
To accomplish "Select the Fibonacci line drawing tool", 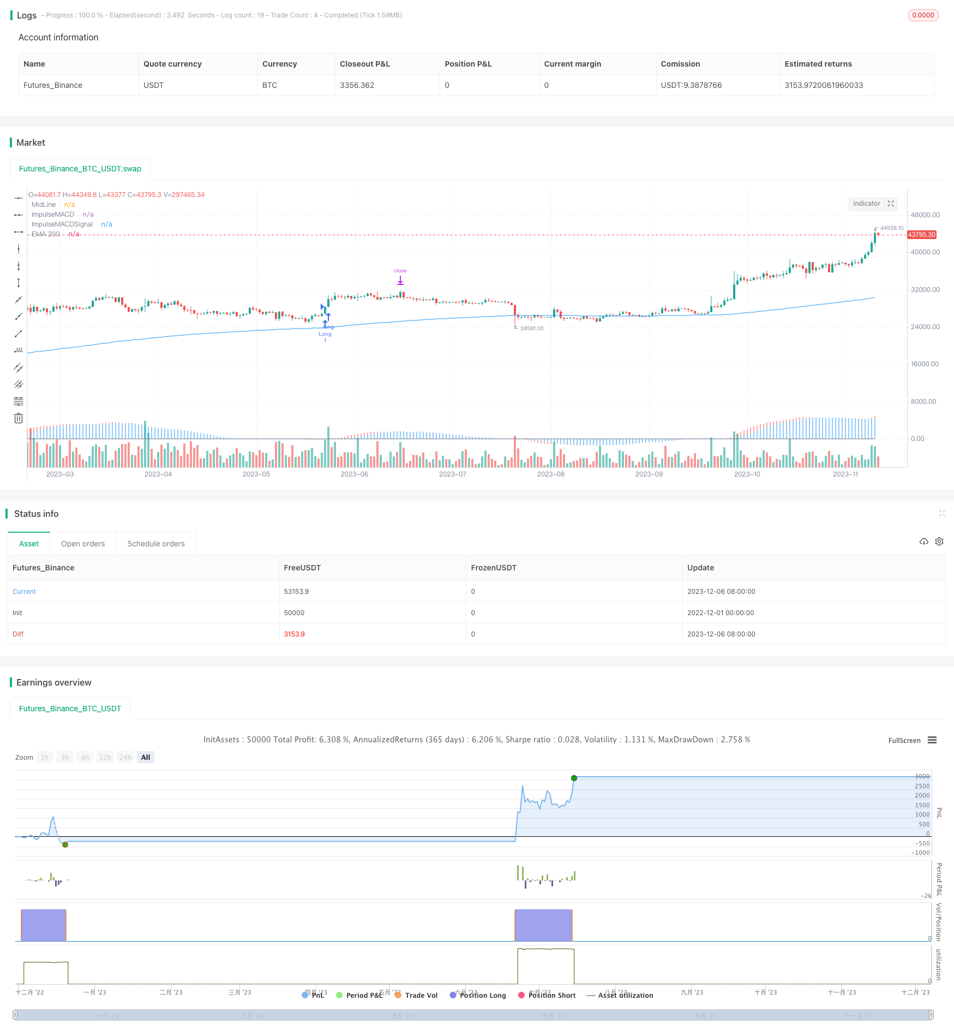I will (x=19, y=401).
